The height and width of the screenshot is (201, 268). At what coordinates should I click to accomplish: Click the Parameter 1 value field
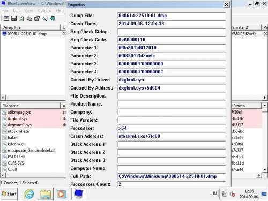[x=172, y=48]
